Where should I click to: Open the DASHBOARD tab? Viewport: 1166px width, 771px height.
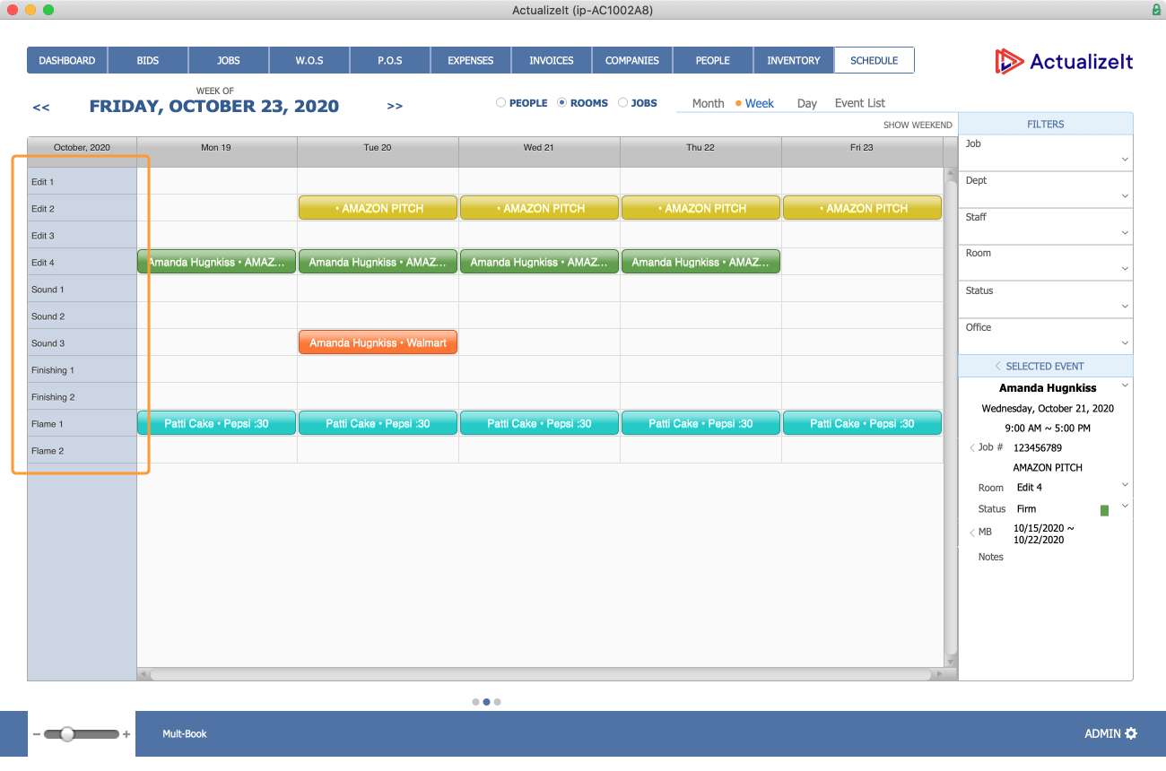pos(66,60)
